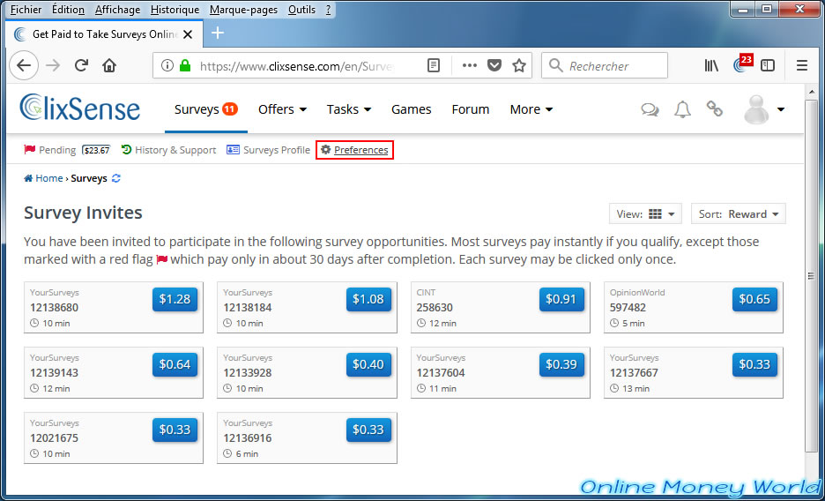Open the site information icon in address bar
Image resolution: width=825 pixels, height=501 pixels.
pyautogui.click(x=167, y=65)
